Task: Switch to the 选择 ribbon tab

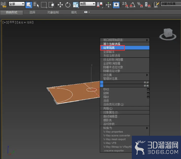Action: (32, 12)
